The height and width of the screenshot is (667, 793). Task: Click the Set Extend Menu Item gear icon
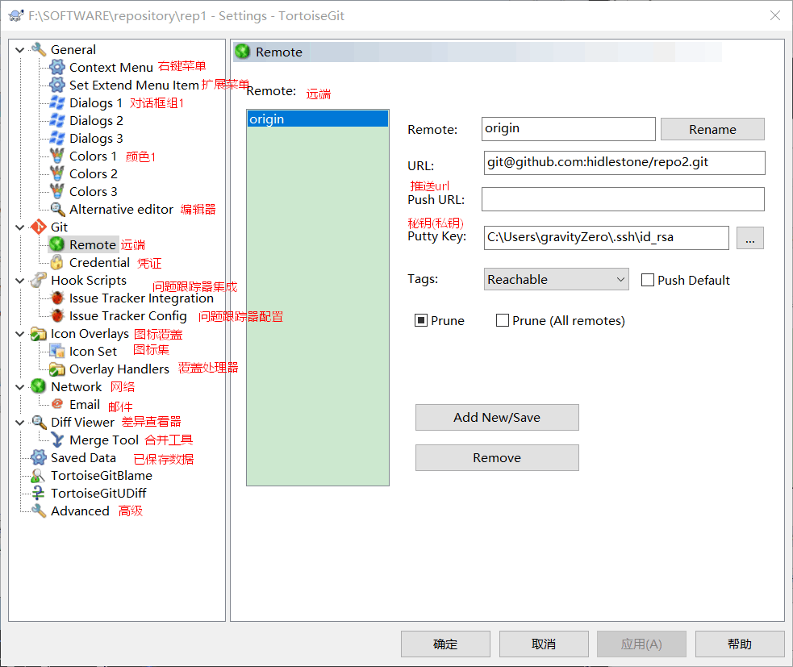click(x=57, y=85)
